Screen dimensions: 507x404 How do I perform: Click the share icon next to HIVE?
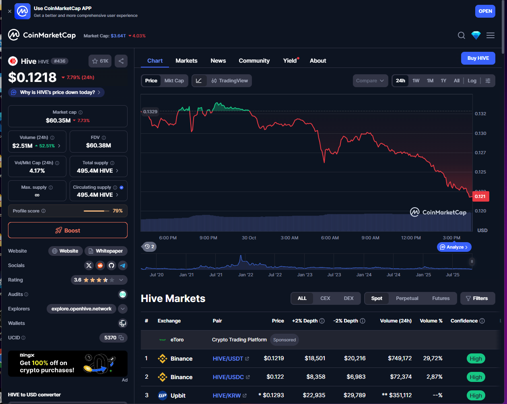pos(121,61)
